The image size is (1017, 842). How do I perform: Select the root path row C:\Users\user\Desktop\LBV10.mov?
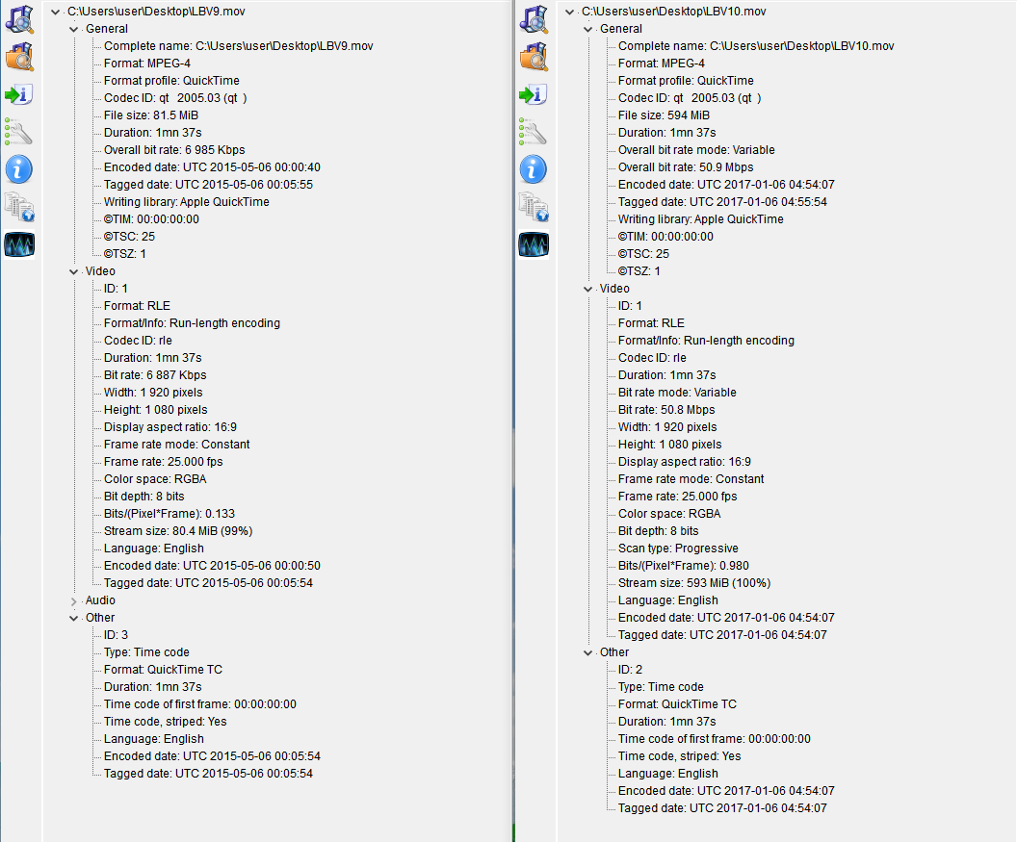(674, 12)
